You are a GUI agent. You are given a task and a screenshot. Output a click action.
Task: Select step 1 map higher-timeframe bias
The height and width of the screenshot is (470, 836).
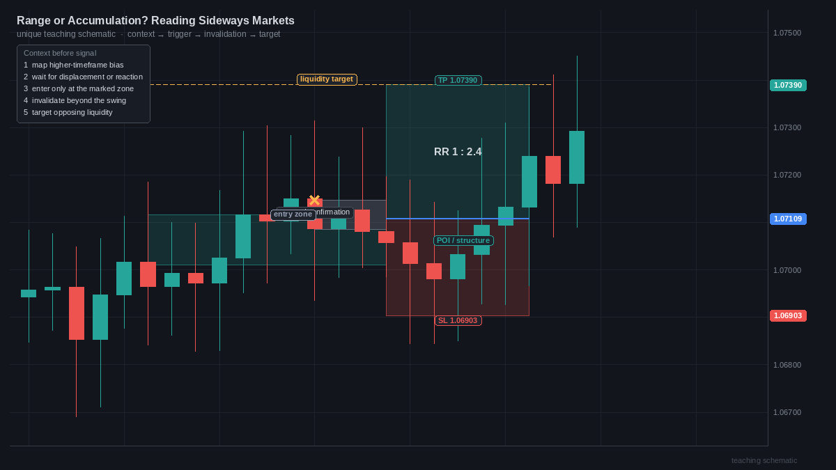(x=74, y=65)
